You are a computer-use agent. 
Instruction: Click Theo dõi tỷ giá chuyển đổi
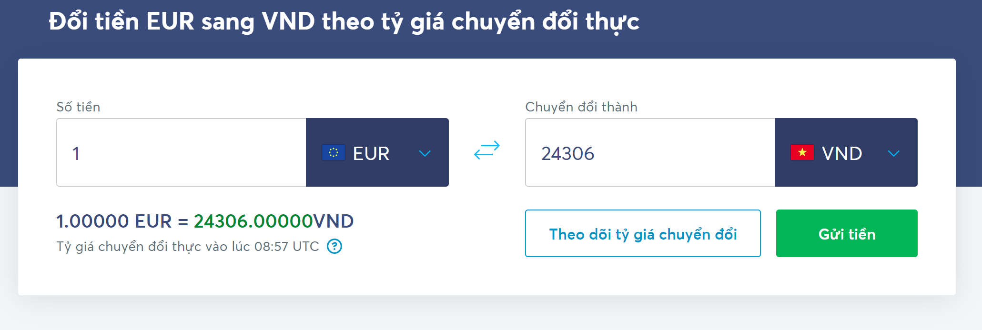click(643, 233)
